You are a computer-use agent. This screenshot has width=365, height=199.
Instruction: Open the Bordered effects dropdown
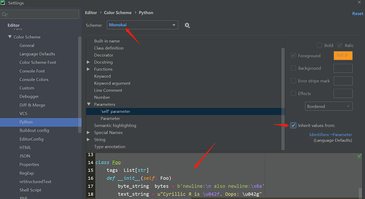coord(328,106)
